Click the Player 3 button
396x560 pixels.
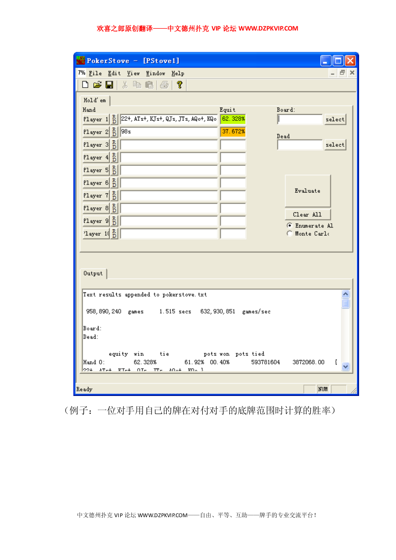(x=96, y=145)
